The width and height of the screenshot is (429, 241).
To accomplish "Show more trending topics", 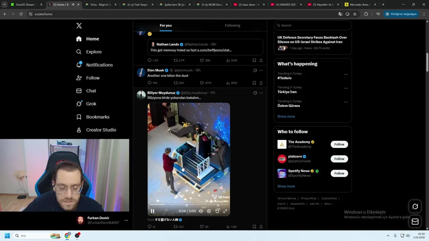I will coord(286,116).
